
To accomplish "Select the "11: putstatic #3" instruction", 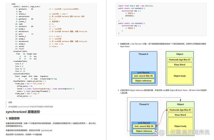I will pyautogui.click(x=24, y=26).
